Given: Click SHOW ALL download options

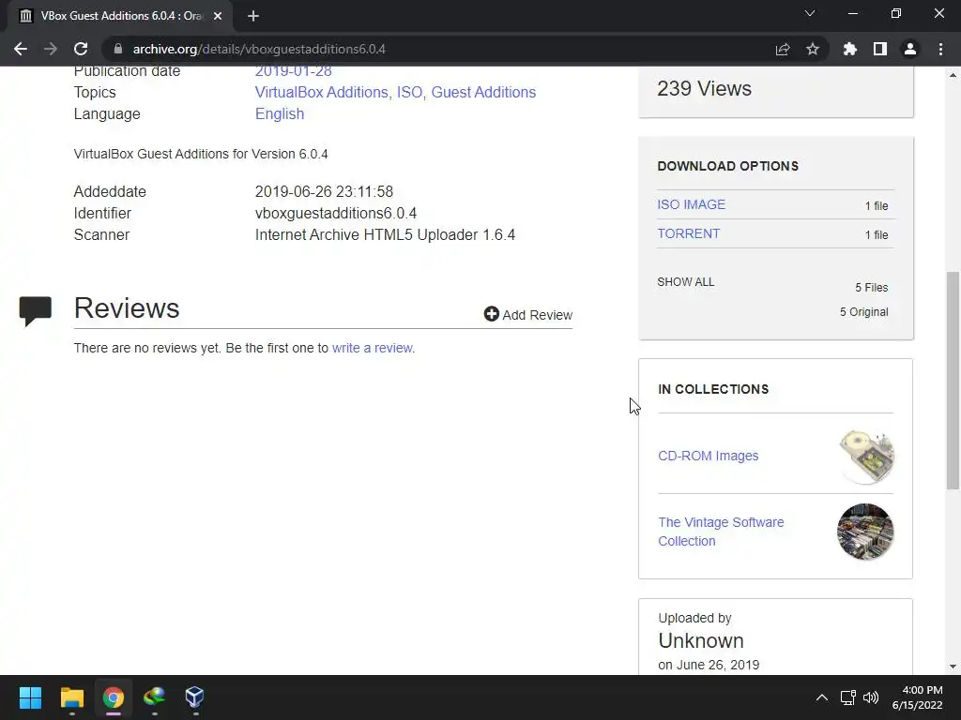Looking at the screenshot, I should coord(686,281).
